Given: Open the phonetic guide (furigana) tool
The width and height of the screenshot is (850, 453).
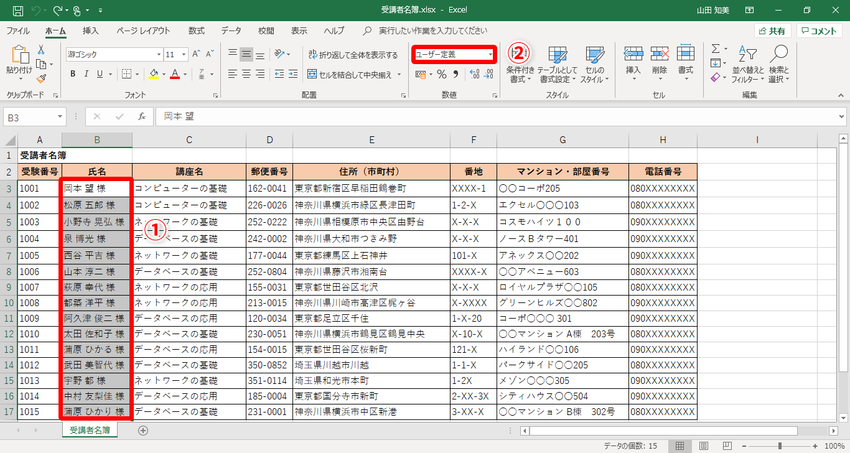Looking at the screenshot, I should 202,74.
